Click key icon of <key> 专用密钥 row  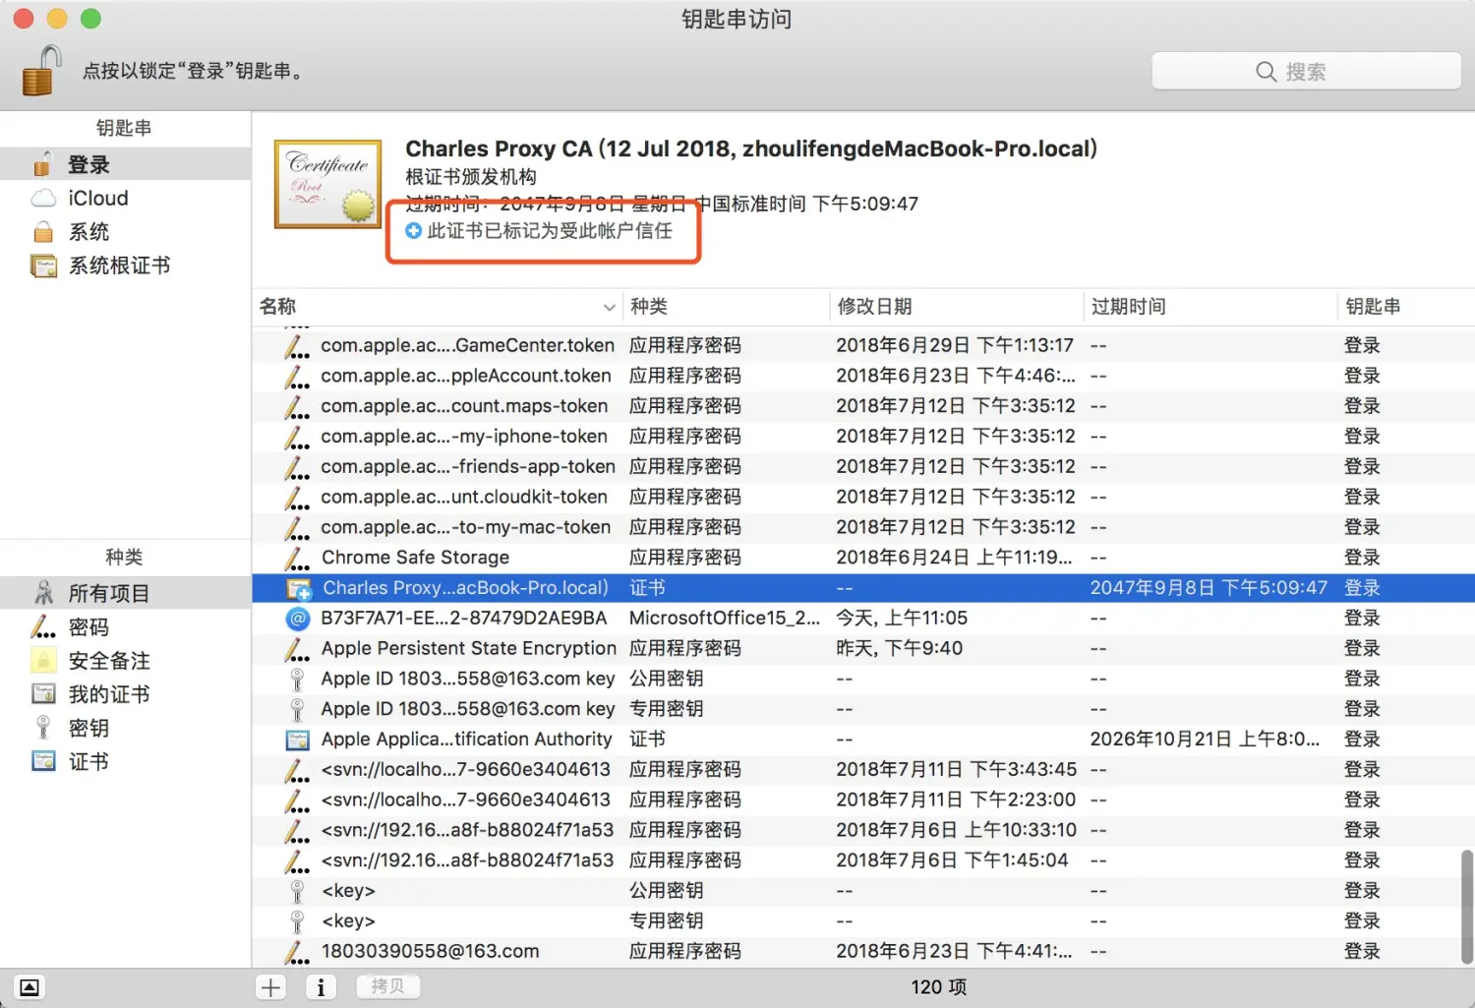(297, 921)
